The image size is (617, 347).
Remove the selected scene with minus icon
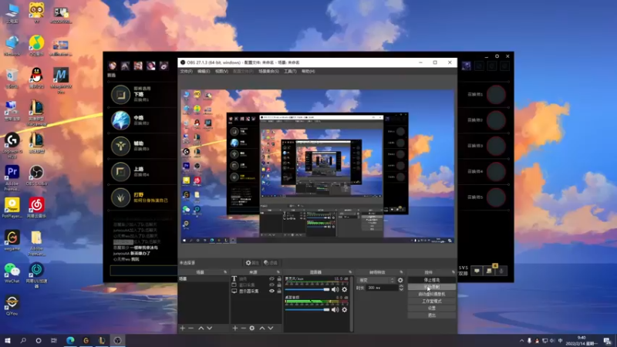click(190, 328)
